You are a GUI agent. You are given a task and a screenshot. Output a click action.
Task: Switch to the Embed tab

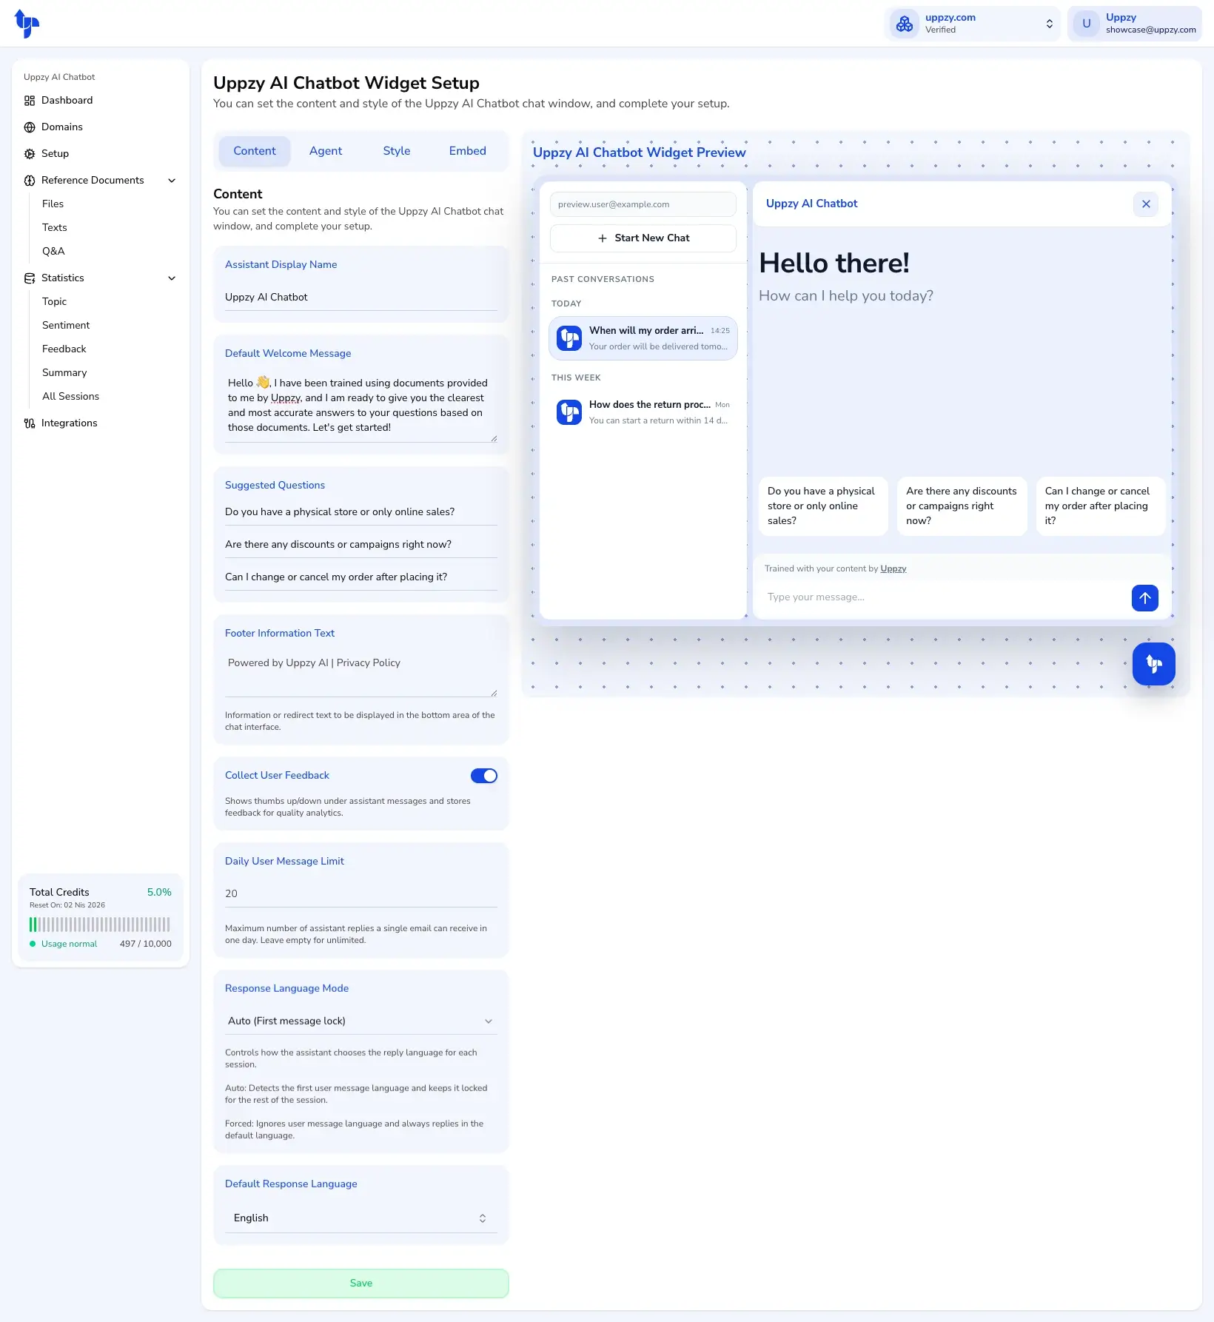(x=467, y=151)
